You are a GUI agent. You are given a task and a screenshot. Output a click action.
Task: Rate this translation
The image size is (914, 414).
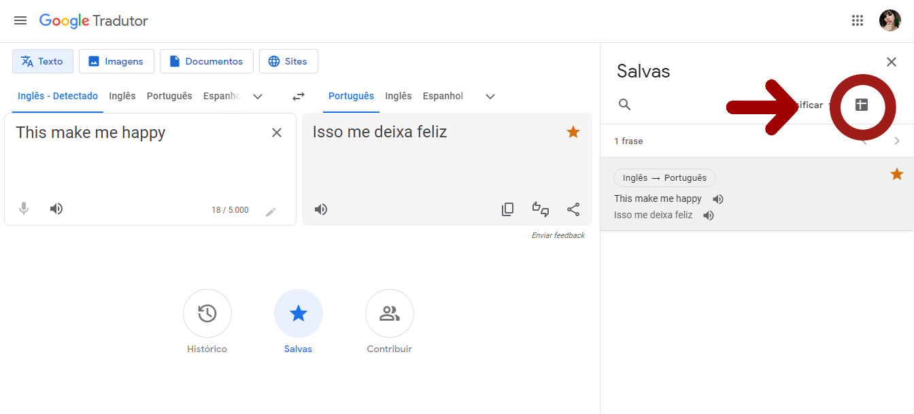pos(541,209)
